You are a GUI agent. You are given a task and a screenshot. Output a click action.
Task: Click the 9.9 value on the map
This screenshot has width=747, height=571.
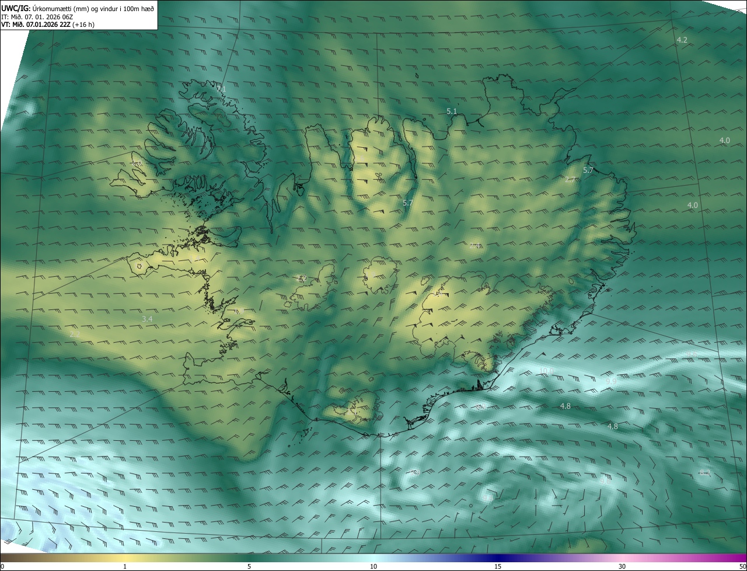tap(611, 381)
